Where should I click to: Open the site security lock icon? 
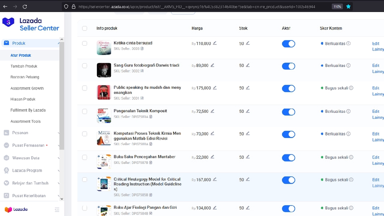(x=74, y=7)
